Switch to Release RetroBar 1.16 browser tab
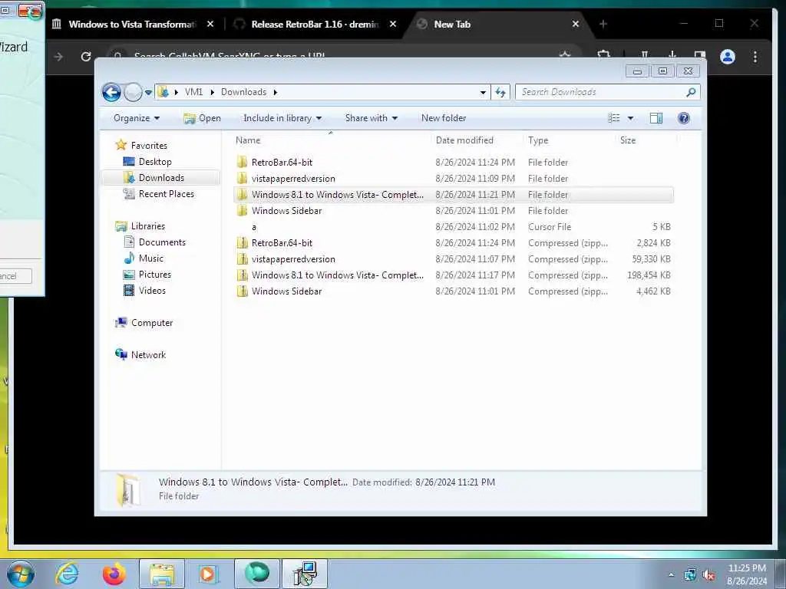The height and width of the screenshot is (589, 786). 315,24
